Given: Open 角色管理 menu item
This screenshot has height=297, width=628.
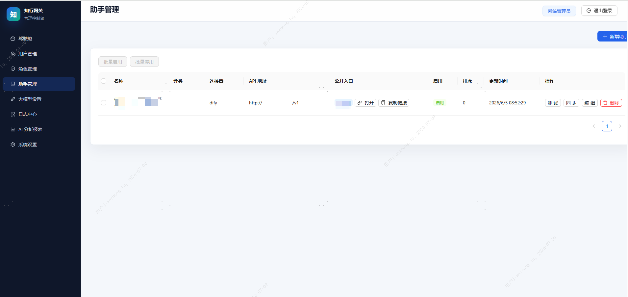Looking at the screenshot, I should [39, 69].
